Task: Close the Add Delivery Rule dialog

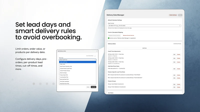Action: click(x=97, y=51)
